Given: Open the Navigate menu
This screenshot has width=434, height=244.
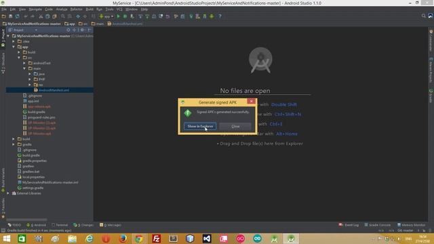Looking at the screenshot, I should 35,9.
